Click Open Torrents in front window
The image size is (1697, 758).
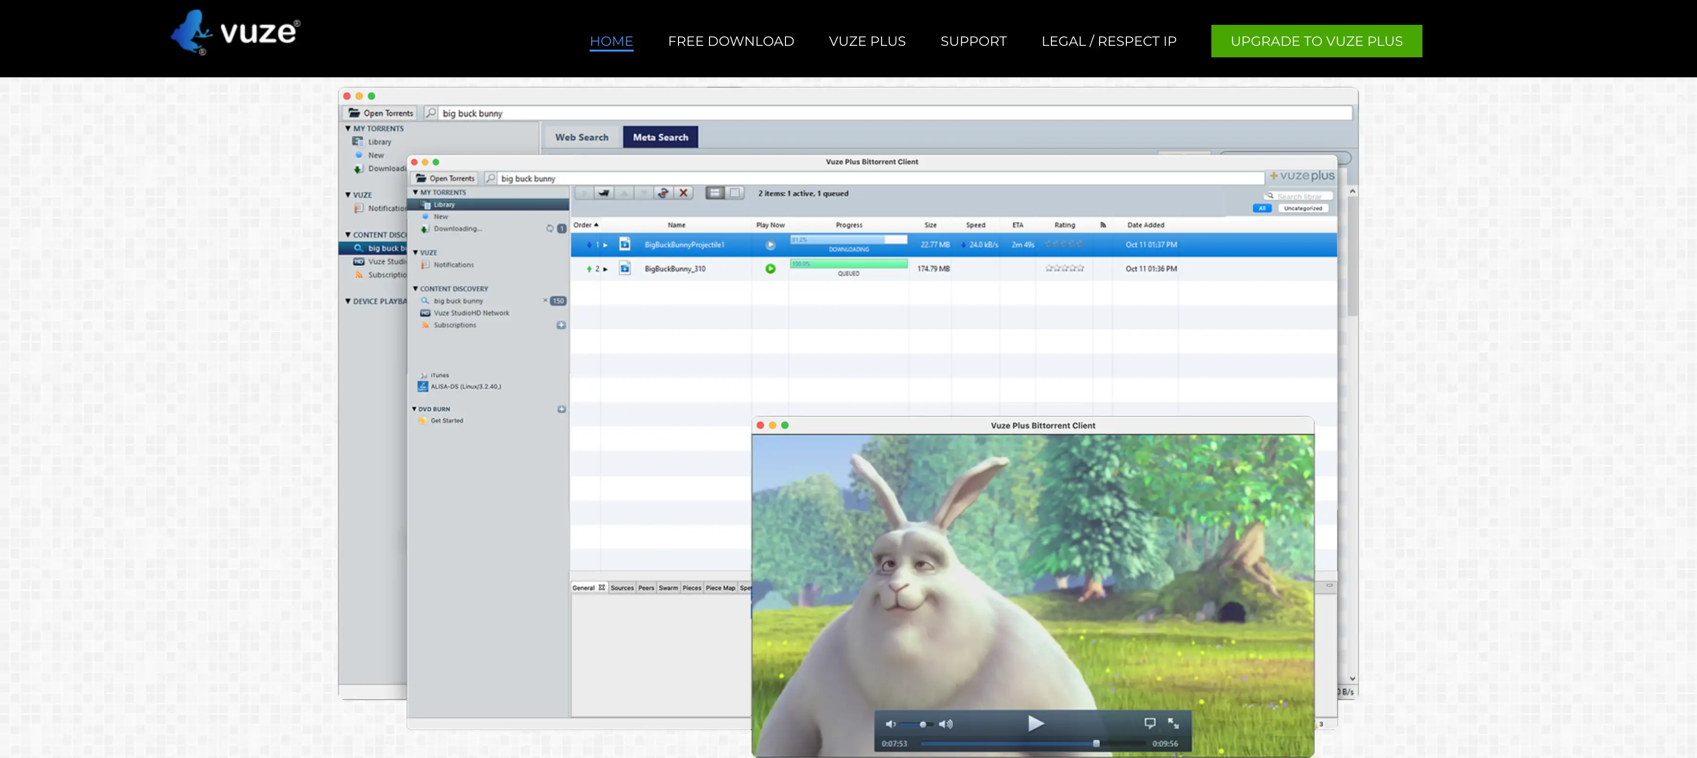pyautogui.click(x=445, y=179)
